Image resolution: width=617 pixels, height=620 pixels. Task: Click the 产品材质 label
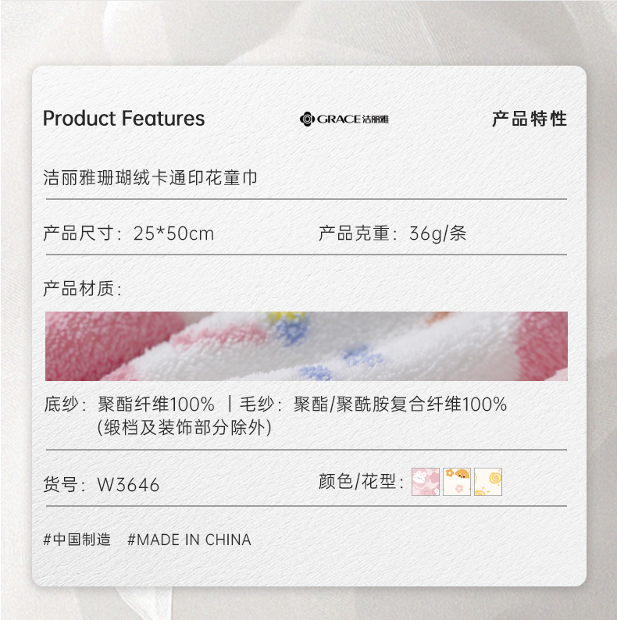[x=82, y=289]
